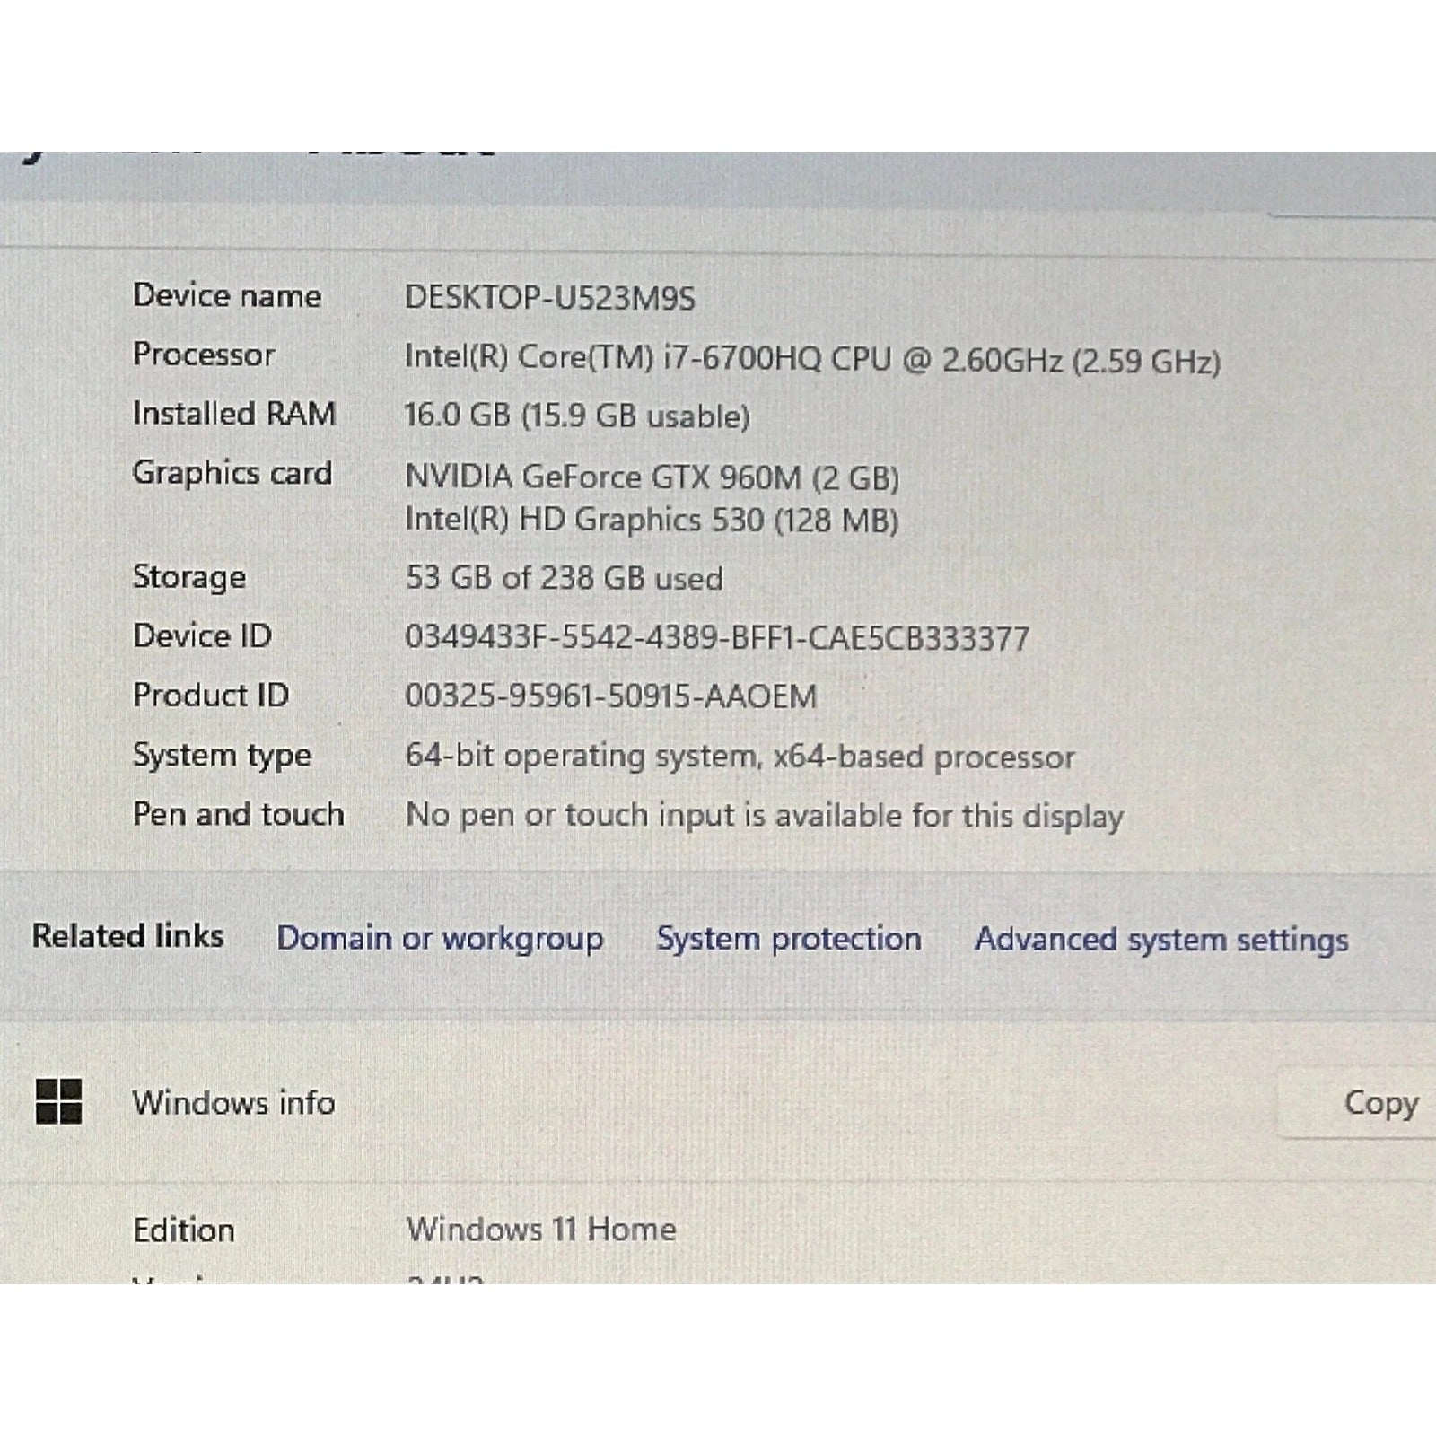Click the 53 GB of 238 GB used value
Screen dimensions: 1436x1436
[565, 578]
